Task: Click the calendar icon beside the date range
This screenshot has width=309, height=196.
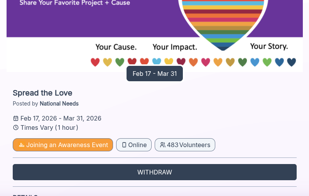Action: tap(16, 118)
